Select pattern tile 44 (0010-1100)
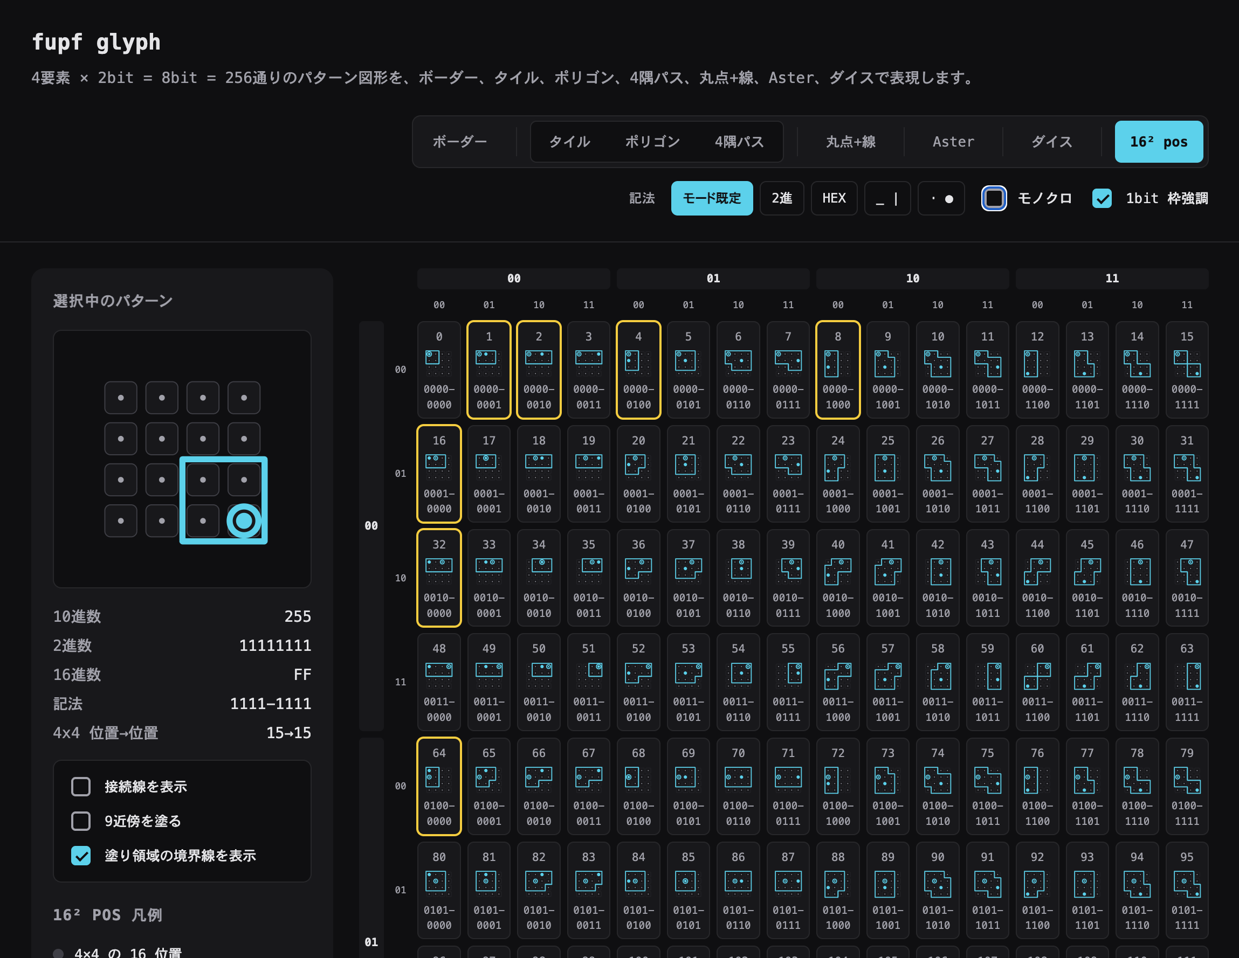Image resolution: width=1239 pixels, height=958 pixels. (x=1037, y=578)
